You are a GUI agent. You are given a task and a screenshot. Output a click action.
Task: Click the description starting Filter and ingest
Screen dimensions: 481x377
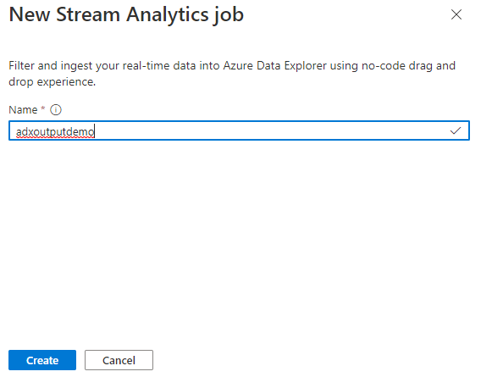click(x=232, y=74)
